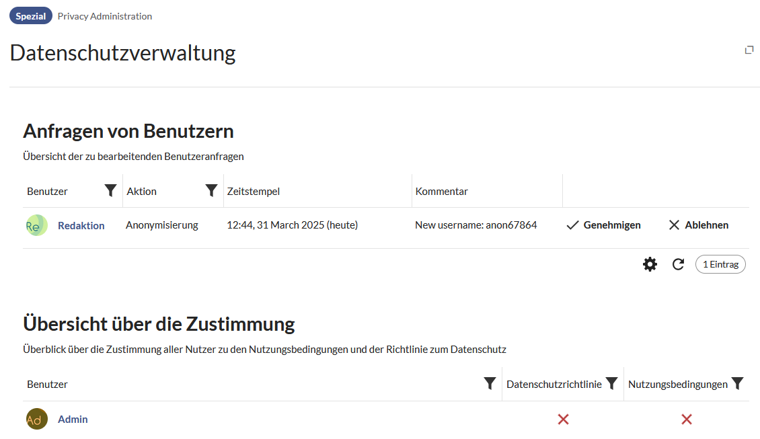This screenshot has width=760, height=439.
Task: Click Admin user avatar
Action: click(x=37, y=419)
